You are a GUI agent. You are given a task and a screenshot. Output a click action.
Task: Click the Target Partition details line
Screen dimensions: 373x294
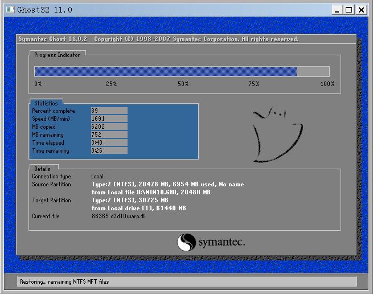click(x=130, y=201)
